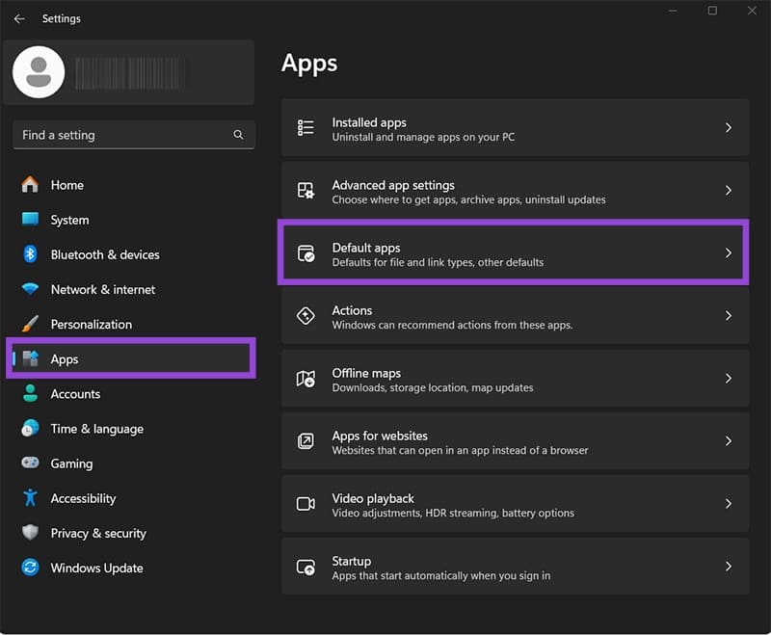This screenshot has height=635, width=771.
Task: Click 'Video adjustments, HDR streaming' description
Action: click(453, 514)
